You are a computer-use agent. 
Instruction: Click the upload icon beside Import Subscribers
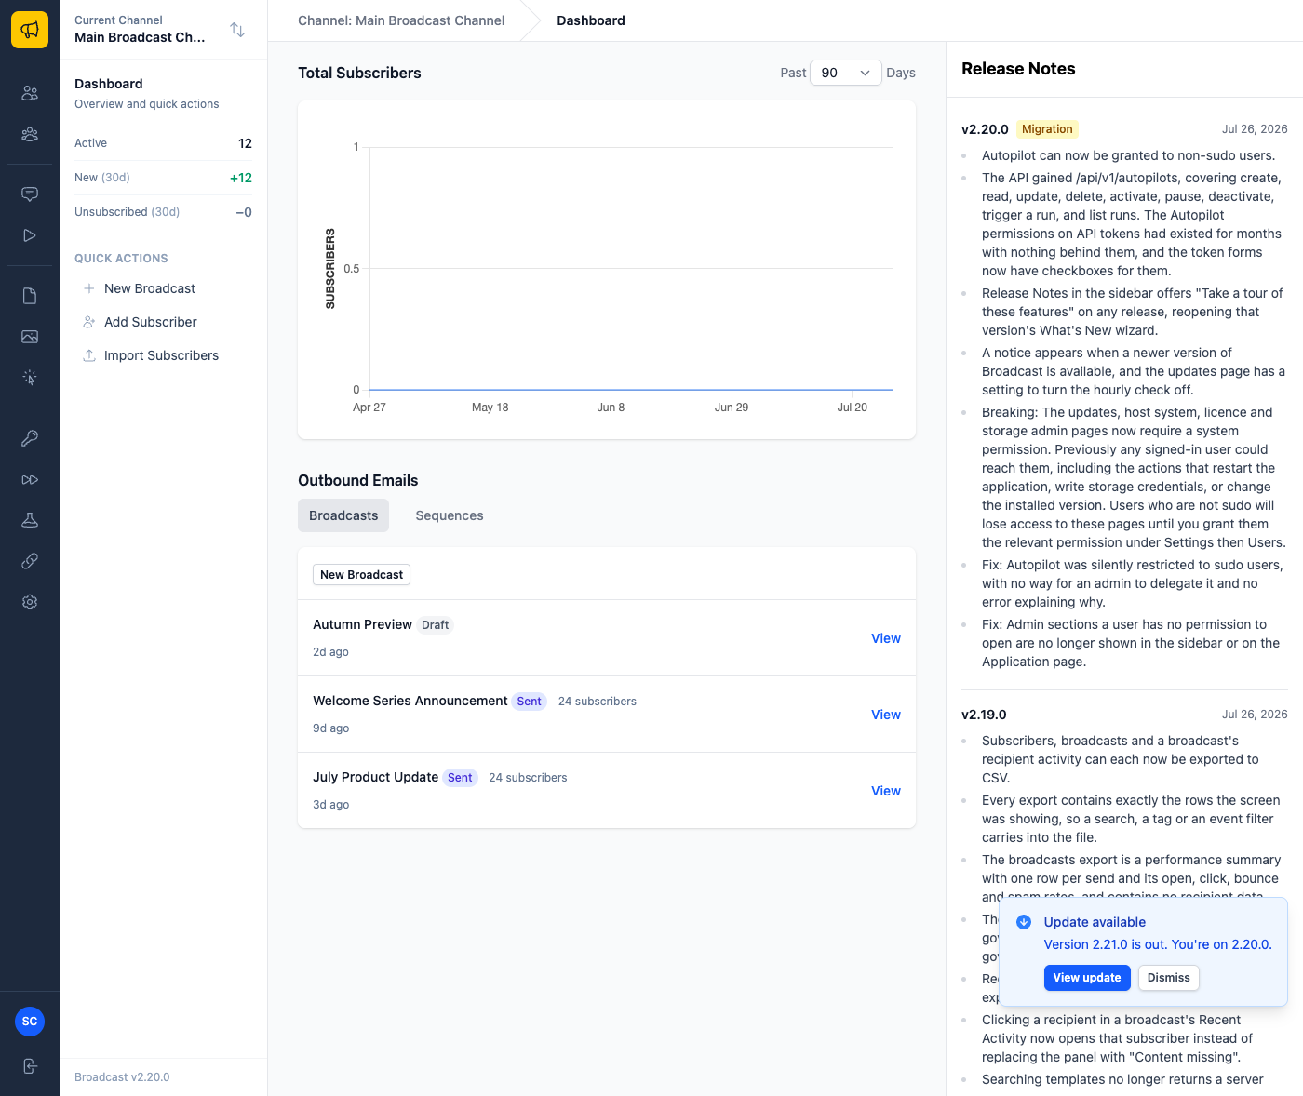(89, 355)
